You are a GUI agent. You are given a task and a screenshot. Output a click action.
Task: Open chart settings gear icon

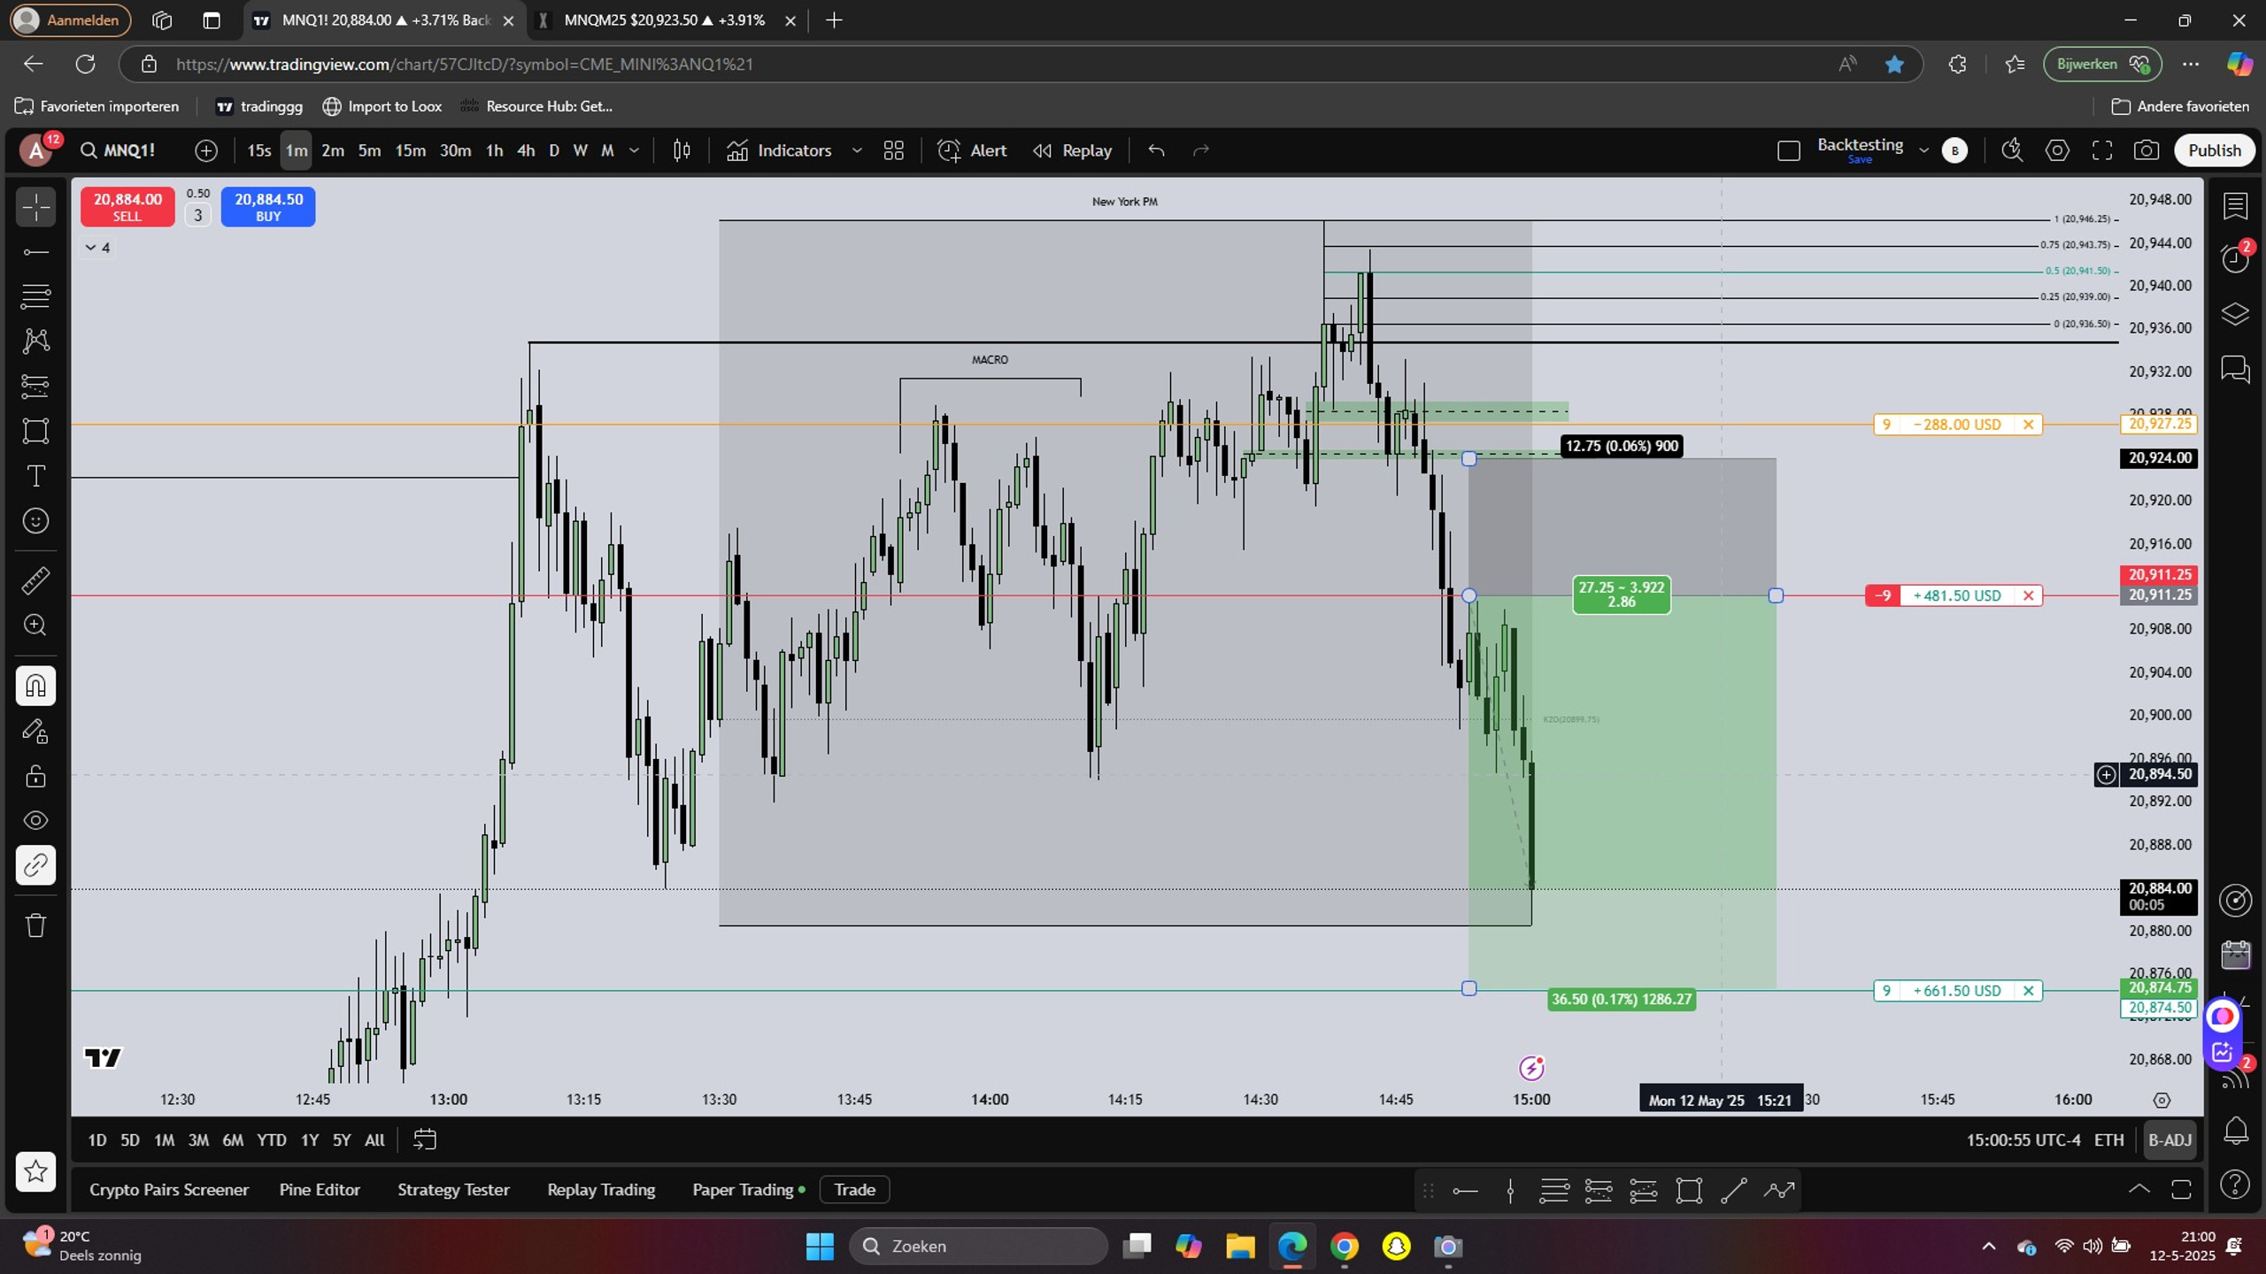point(2057,150)
